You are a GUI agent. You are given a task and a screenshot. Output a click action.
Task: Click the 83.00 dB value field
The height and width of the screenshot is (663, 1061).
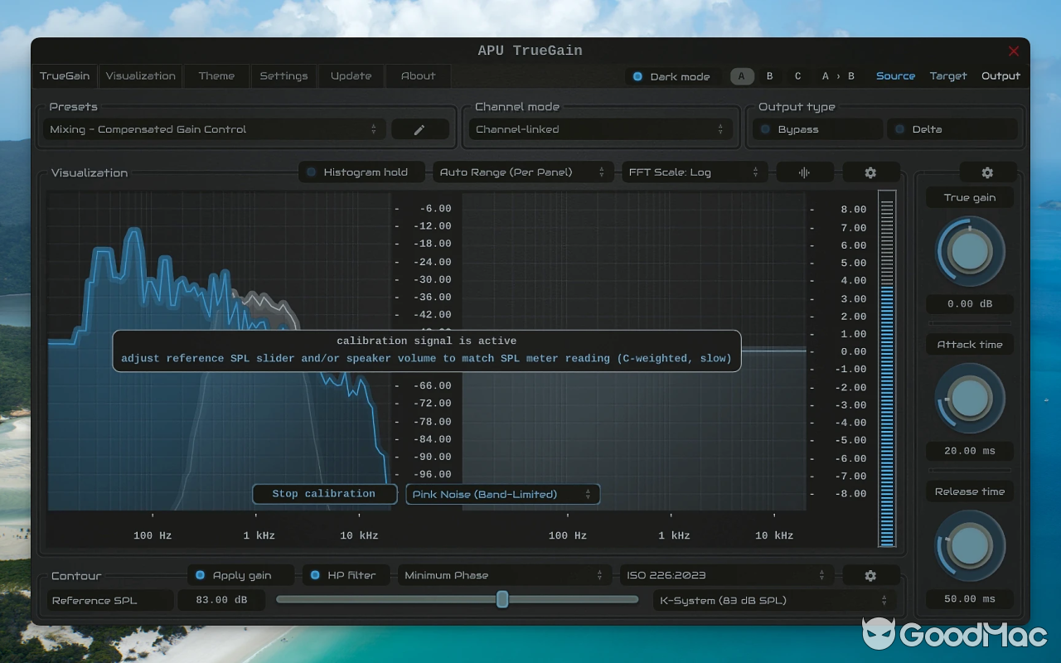point(221,599)
